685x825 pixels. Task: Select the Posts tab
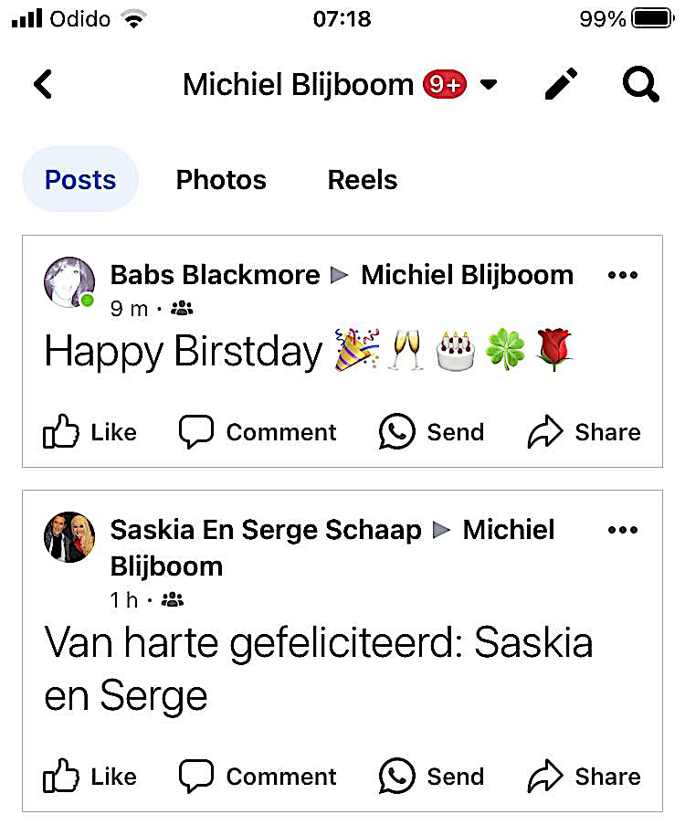coord(80,180)
